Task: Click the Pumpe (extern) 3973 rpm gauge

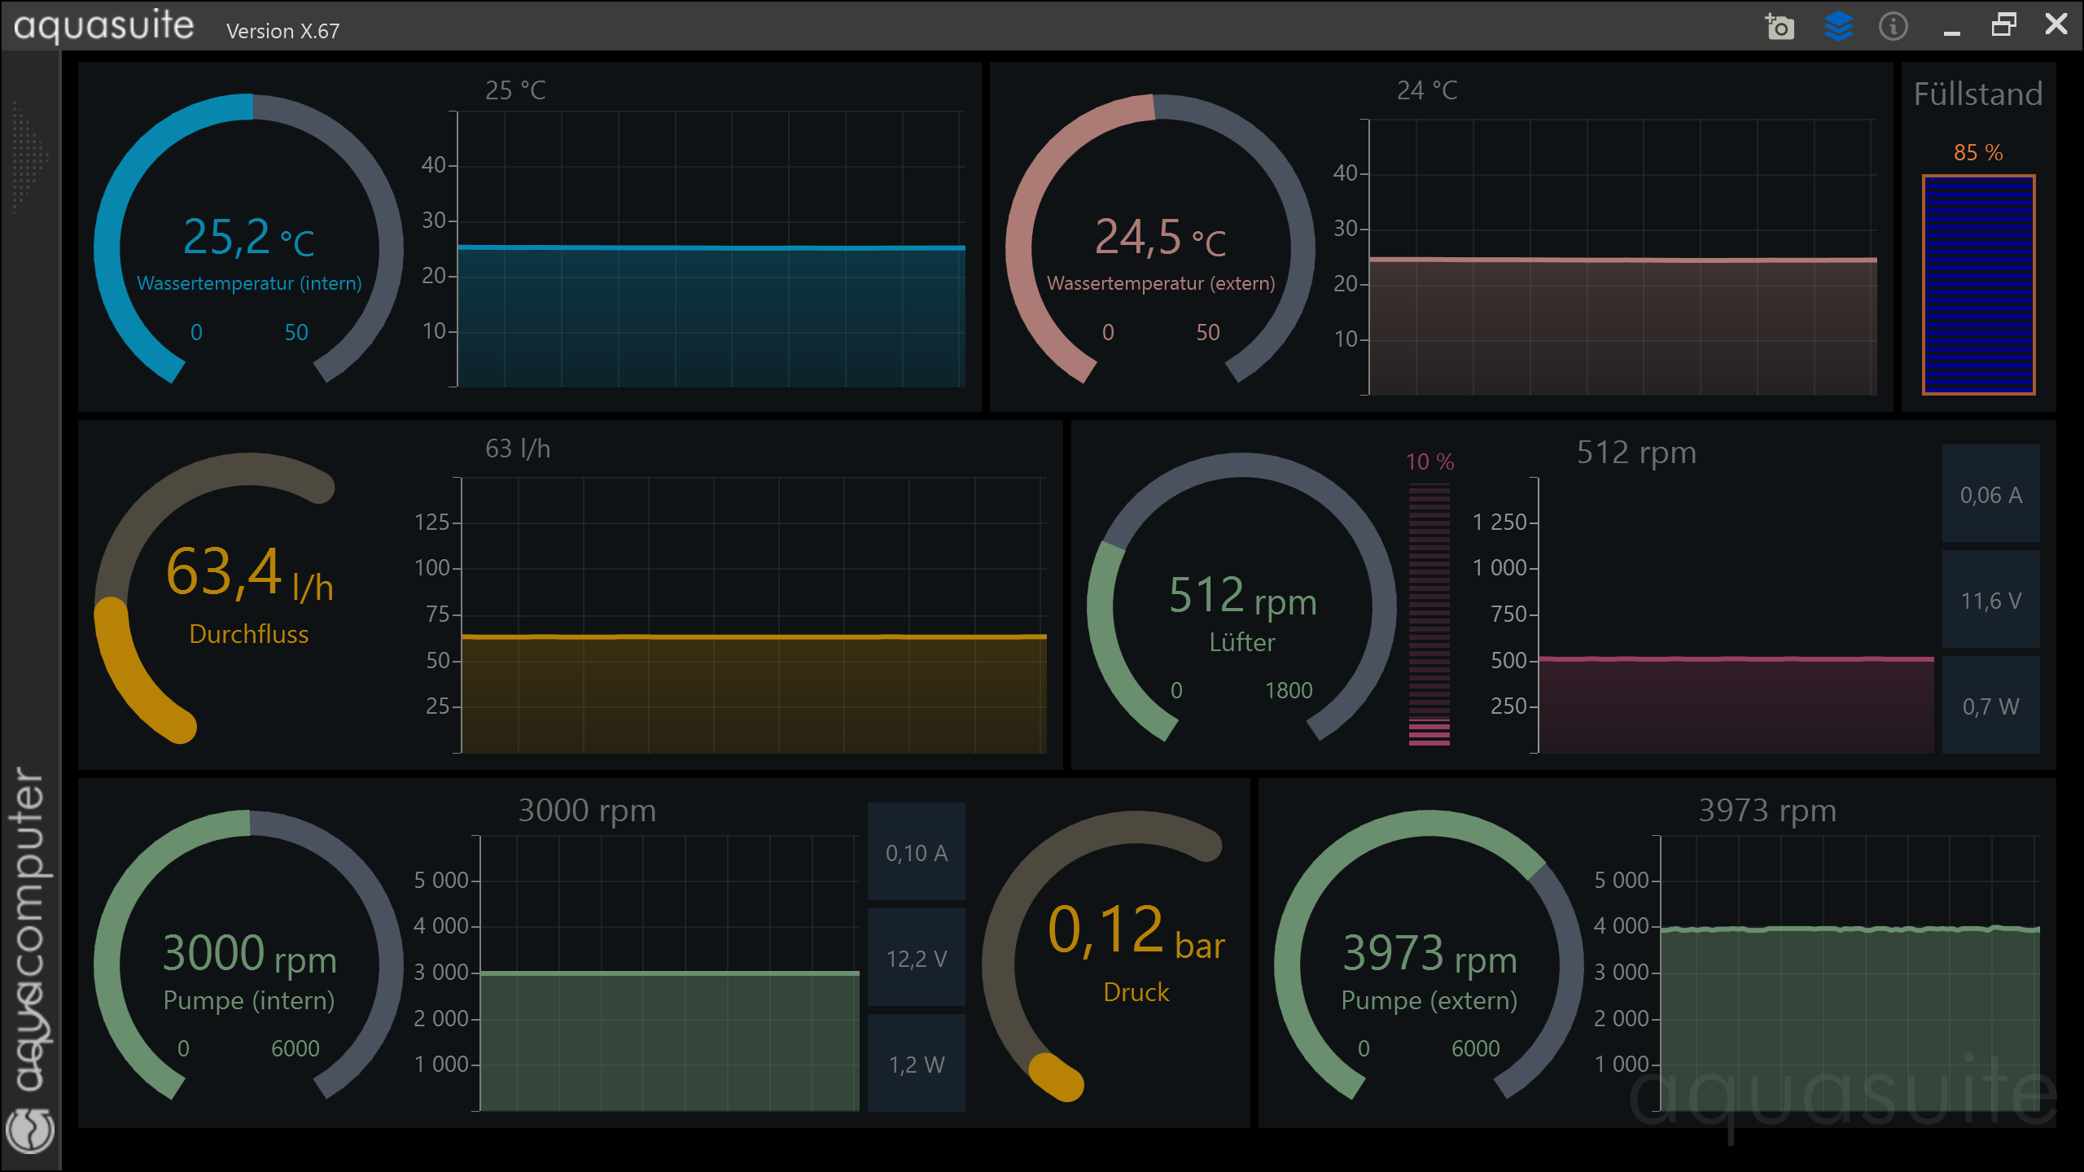Action: point(1429,964)
